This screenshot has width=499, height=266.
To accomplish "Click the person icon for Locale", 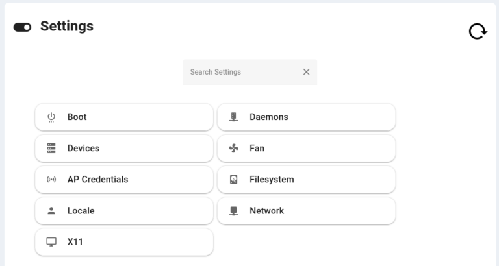I will point(51,211).
